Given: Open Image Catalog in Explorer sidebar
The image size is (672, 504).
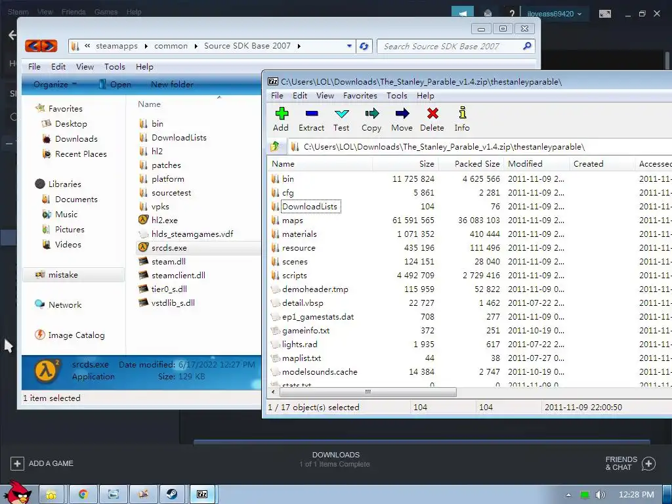Looking at the screenshot, I should [76, 335].
